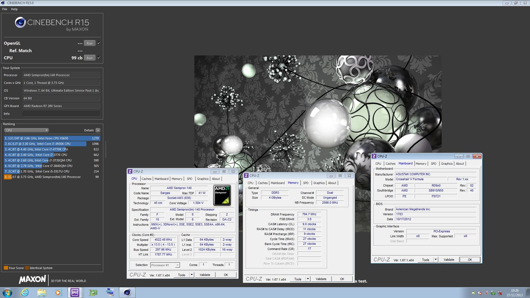Click the muted volume speaker tray icon
The width and height of the screenshot is (530, 298).
pos(480,293)
